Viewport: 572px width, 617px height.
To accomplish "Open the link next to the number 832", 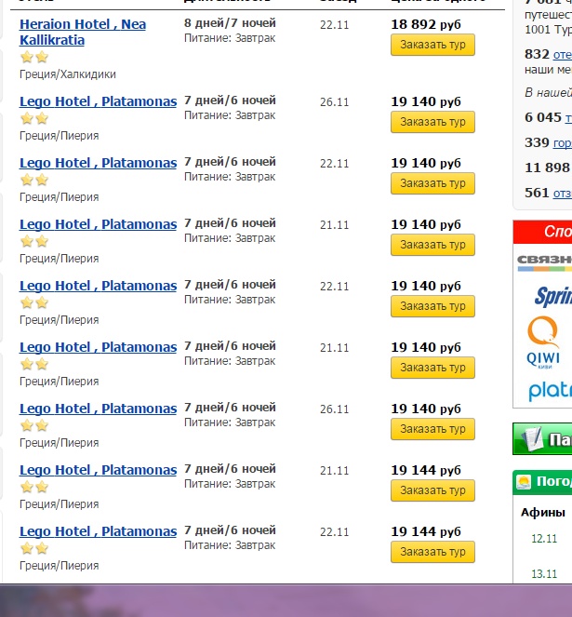I will pos(563,55).
